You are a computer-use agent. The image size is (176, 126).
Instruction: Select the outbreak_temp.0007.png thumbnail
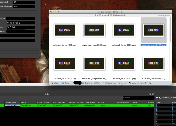[124, 64]
